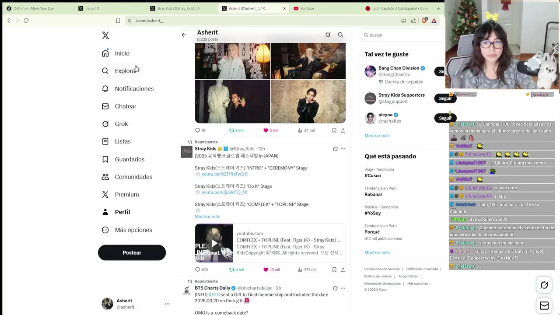This screenshot has width=560, height=315.
Task: Show more trends under Qué está pasando
Action: (x=377, y=252)
